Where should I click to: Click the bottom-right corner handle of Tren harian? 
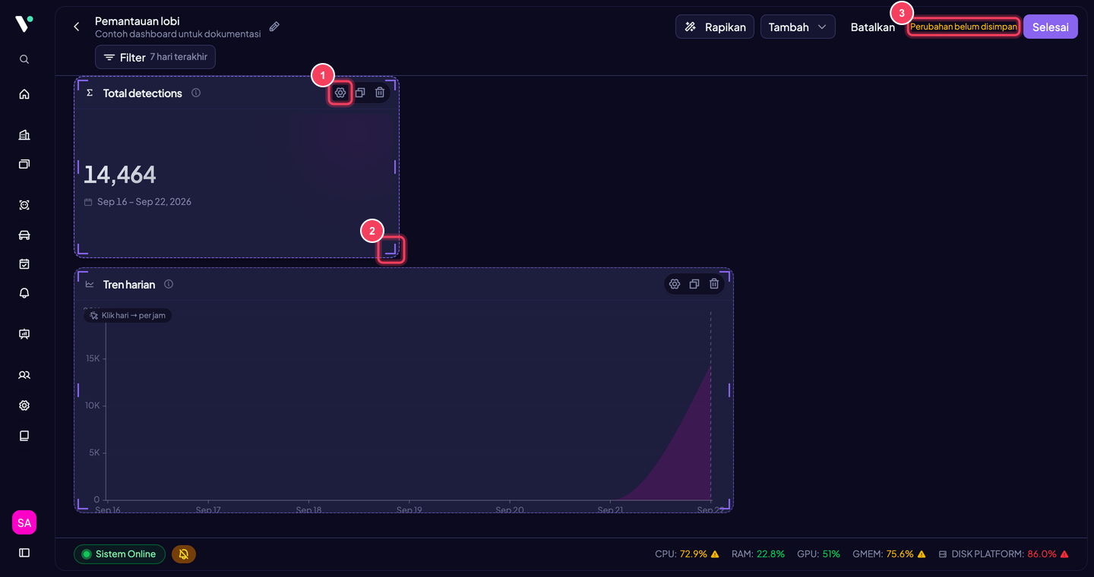click(x=726, y=504)
